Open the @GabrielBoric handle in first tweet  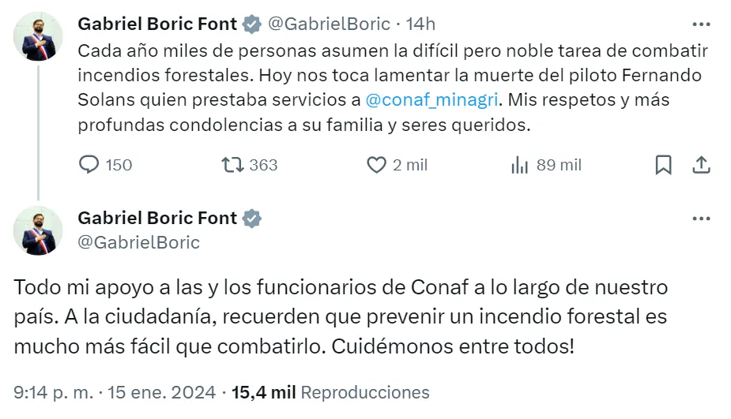coord(330,24)
